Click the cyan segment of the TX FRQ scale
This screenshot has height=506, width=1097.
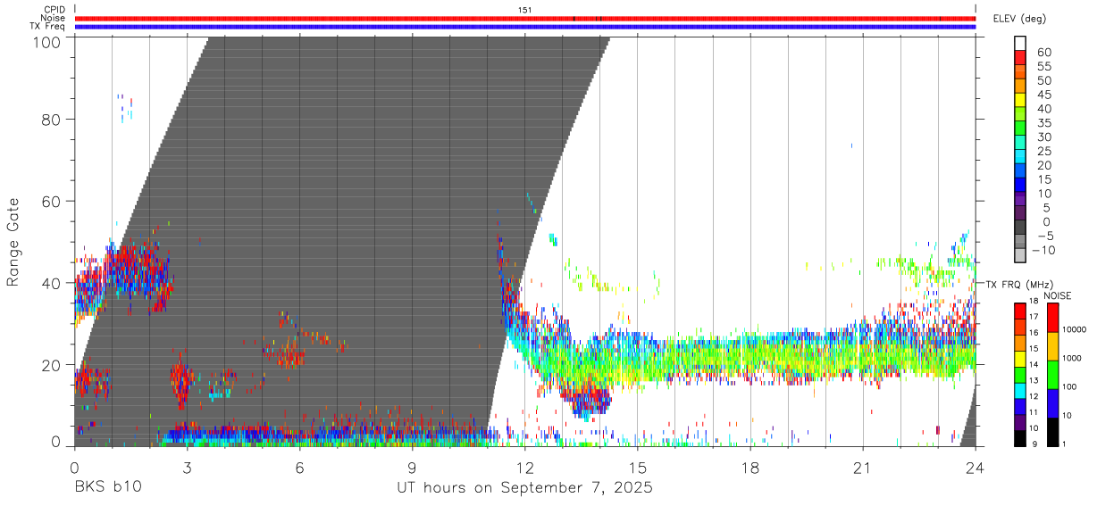(x=1020, y=390)
